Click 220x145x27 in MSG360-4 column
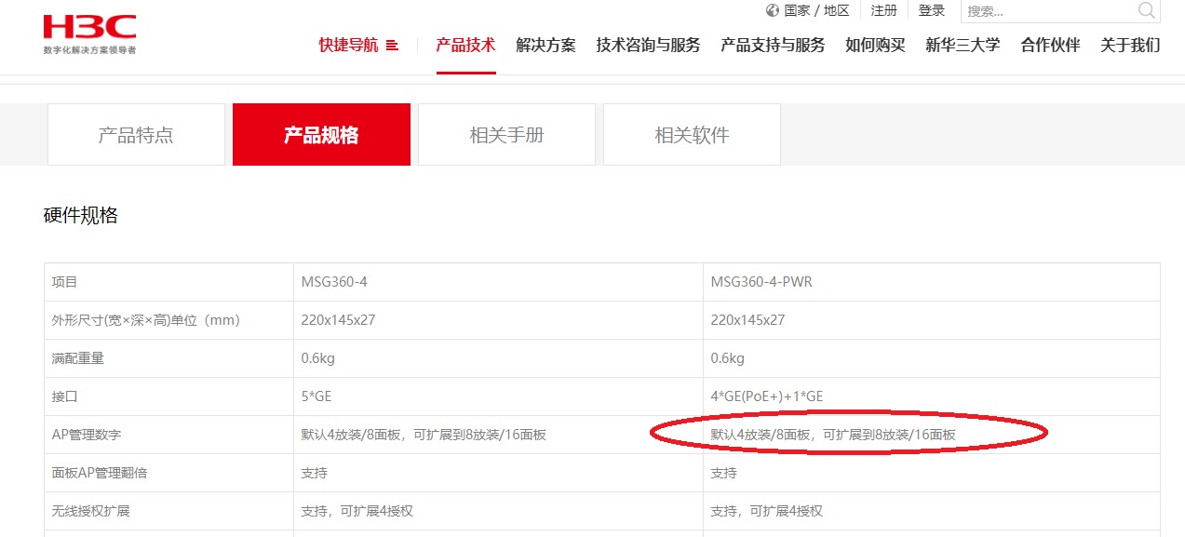This screenshot has width=1185, height=537. coord(338,320)
